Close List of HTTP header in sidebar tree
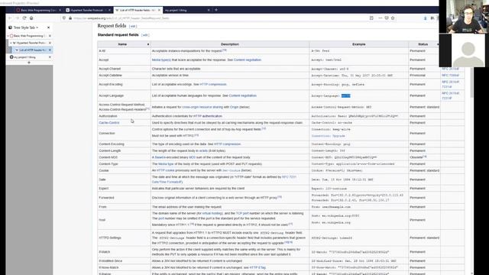Screen dimensions: 489x275 click(50, 50)
